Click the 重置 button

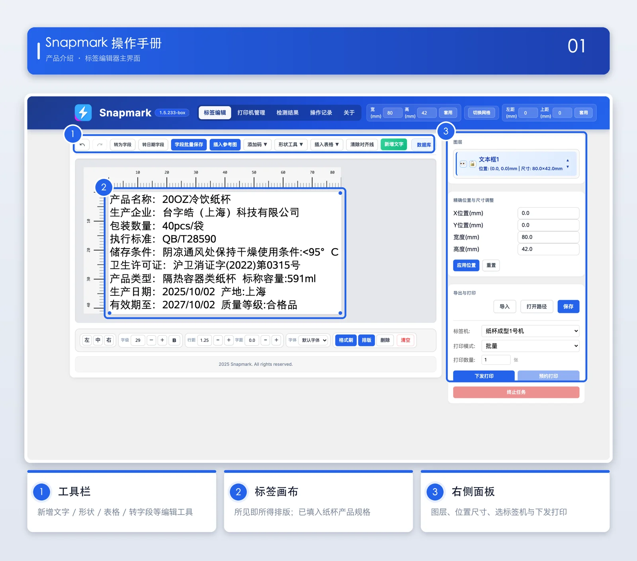click(x=491, y=265)
